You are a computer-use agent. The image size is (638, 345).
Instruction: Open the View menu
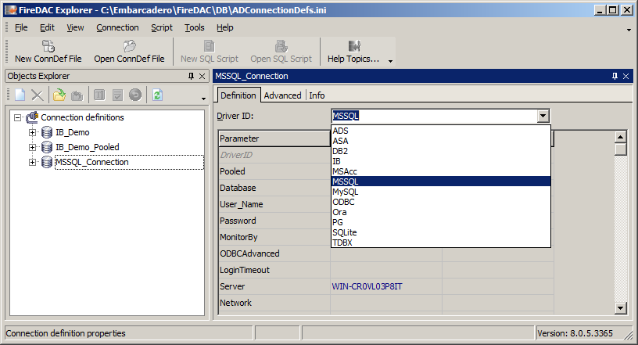click(75, 27)
